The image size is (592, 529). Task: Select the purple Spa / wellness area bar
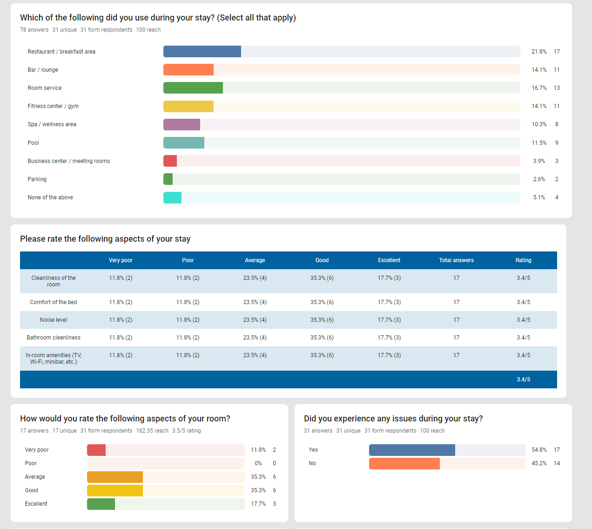tap(182, 124)
